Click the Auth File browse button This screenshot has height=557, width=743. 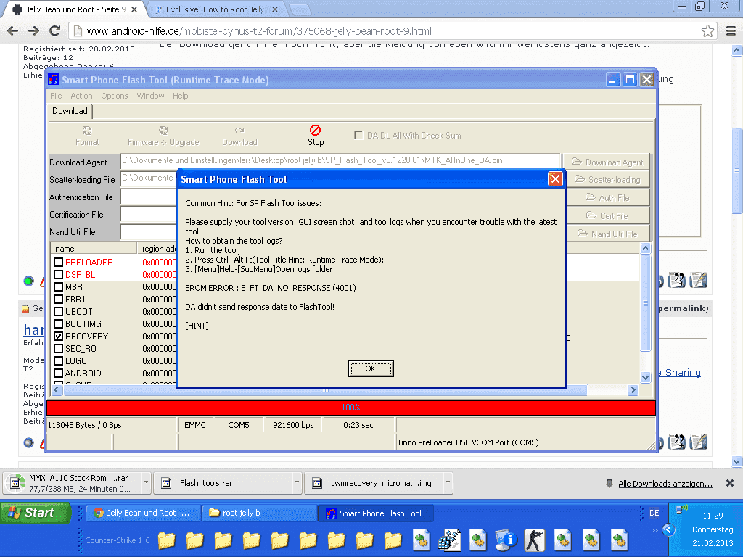pyautogui.click(x=607, y=197)
